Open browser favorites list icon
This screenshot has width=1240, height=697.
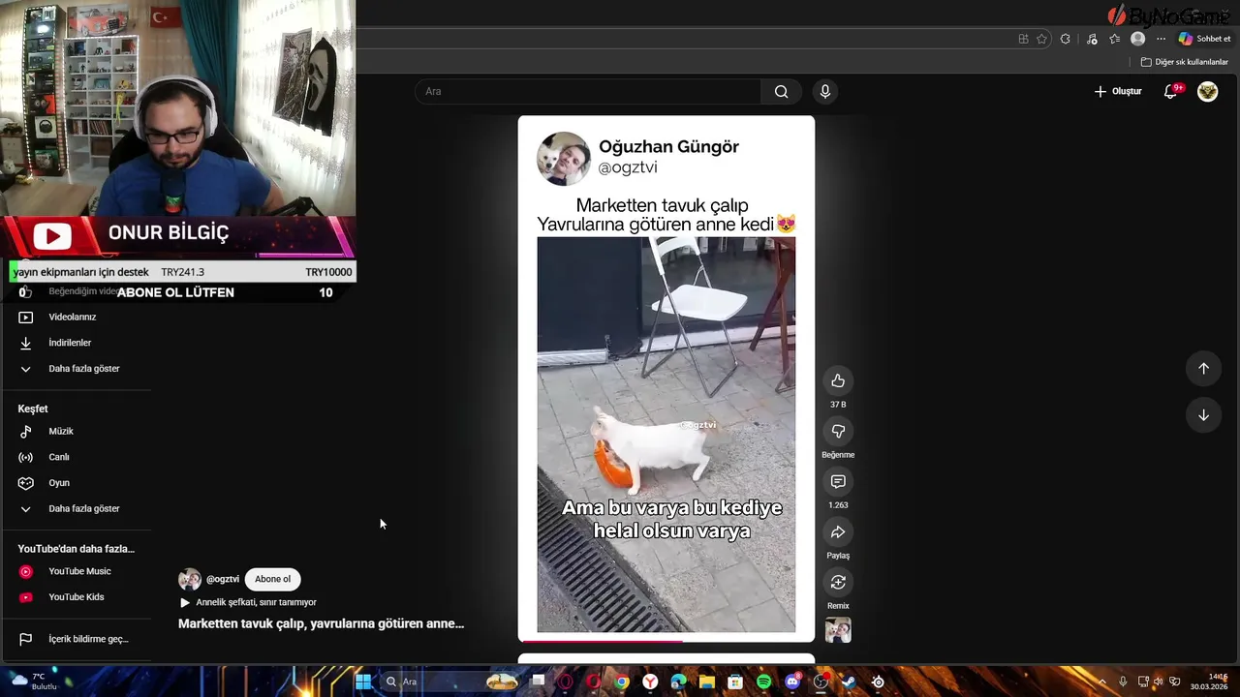coord(1115,39)
